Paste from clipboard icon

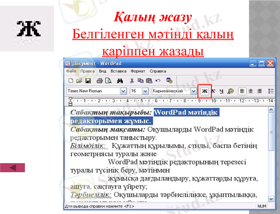149,81
